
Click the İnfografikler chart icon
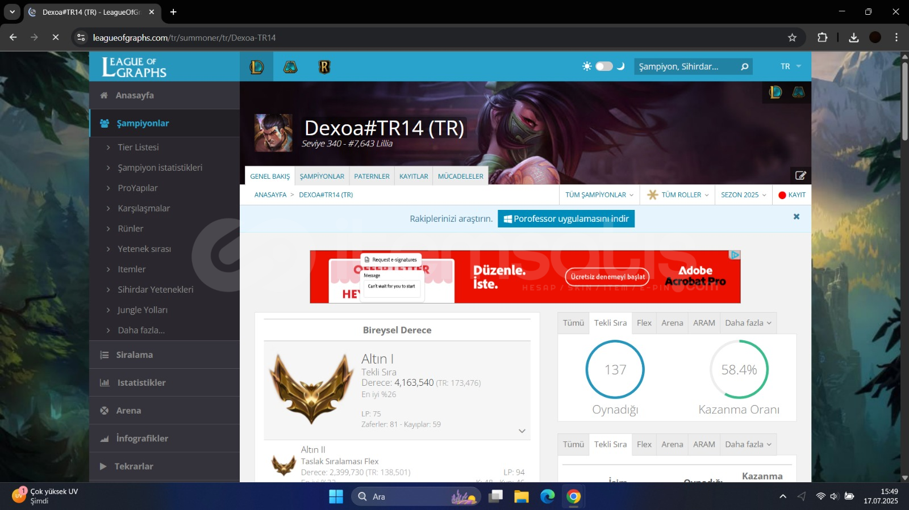coord(105,439)
